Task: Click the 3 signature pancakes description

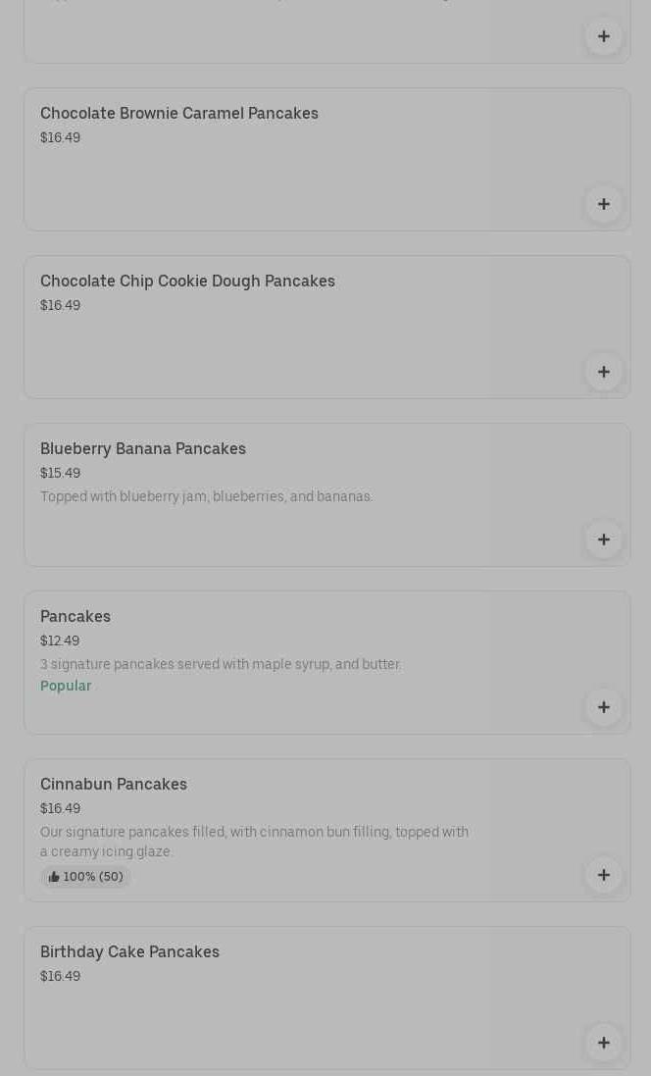Action: [x=221, y=665]
